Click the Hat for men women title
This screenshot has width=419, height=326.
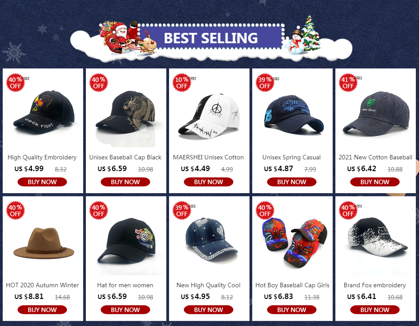[125, 285]
